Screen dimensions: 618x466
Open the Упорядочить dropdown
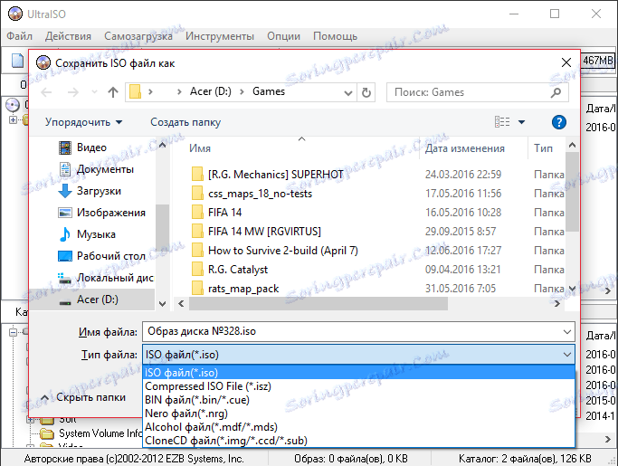tap(83, 122)
